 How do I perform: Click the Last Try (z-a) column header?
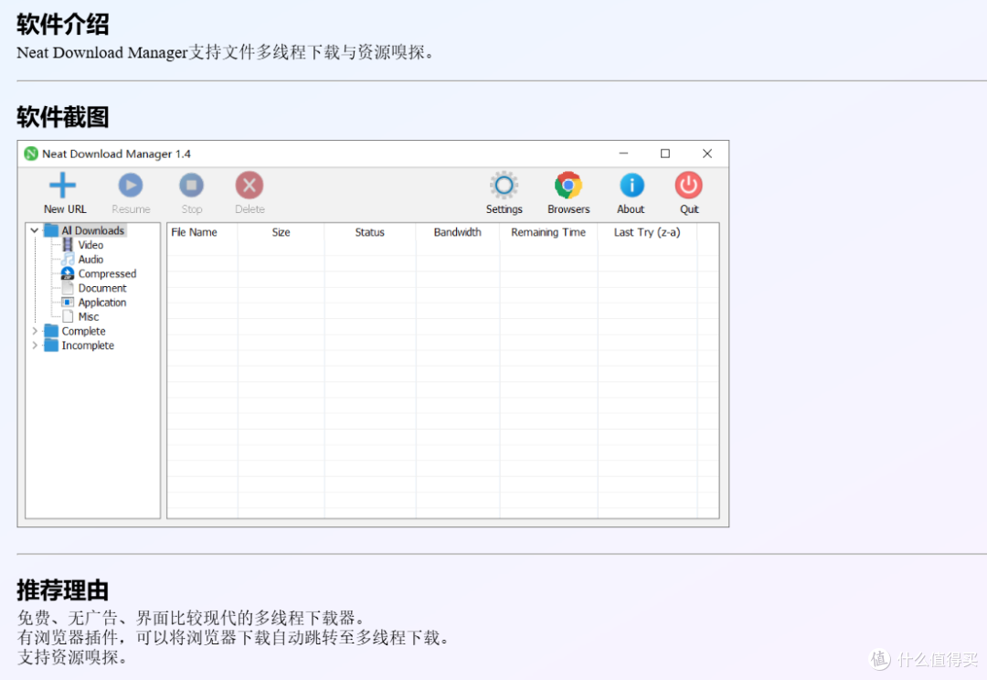(647, 232)
